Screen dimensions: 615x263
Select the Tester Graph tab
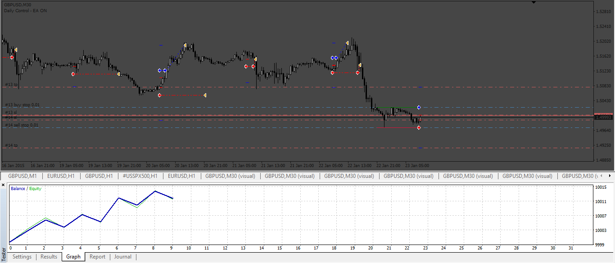[x=73, y=257]
